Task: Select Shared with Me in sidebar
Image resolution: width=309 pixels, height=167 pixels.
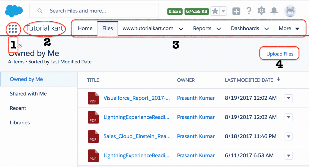Action: point(28,94)
